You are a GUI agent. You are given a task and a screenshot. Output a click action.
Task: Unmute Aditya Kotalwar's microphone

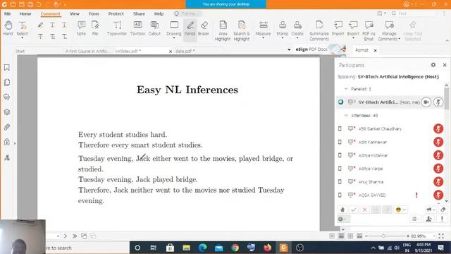[438, 155]
